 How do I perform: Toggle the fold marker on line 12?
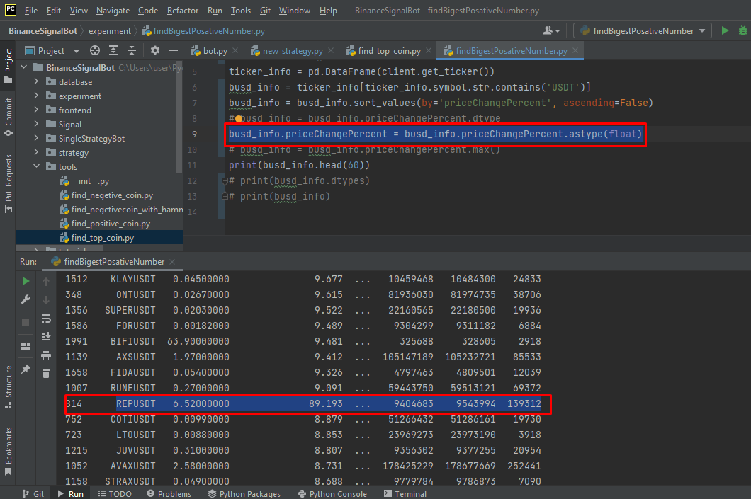[x=225, y=181]
